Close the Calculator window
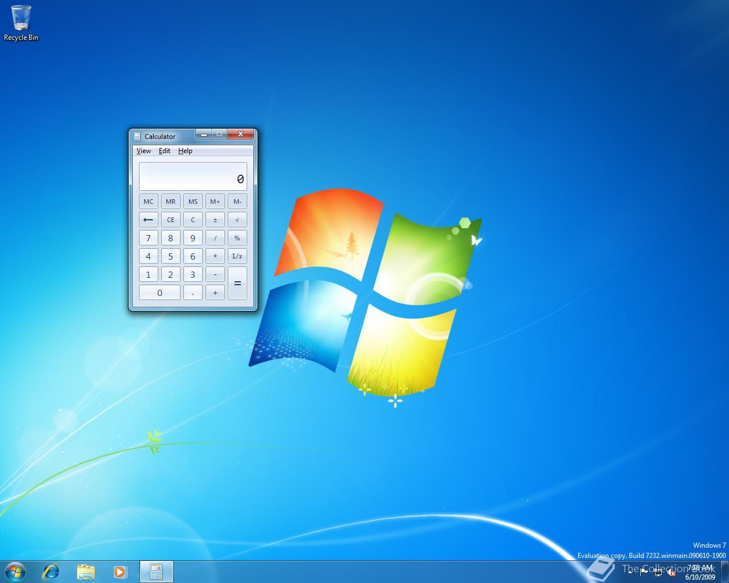Image resolution: width=729 pixels, height=583 pixels. pos(240,134)
